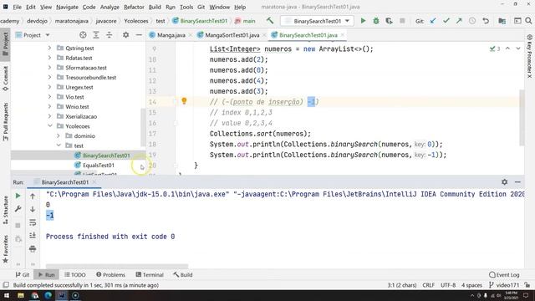Change line separator CRLF in status bar
The image size is (535, 301).
[x=429, y=284]
